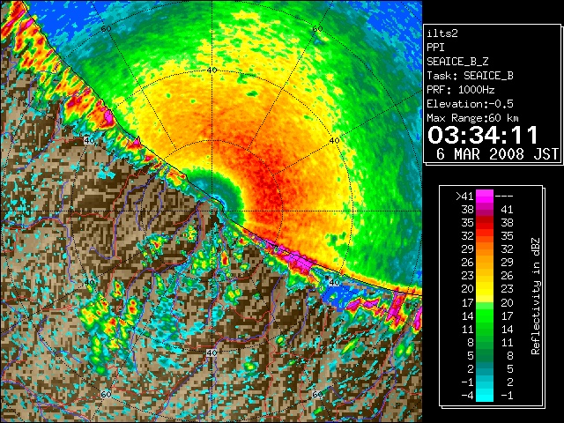
Task: Pick the yellow legend band beside 20
Action: click(x=484, y=289)
